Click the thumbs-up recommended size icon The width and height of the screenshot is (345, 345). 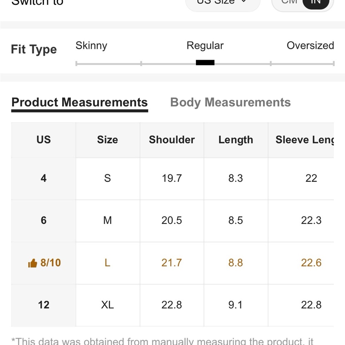[32, 263]
